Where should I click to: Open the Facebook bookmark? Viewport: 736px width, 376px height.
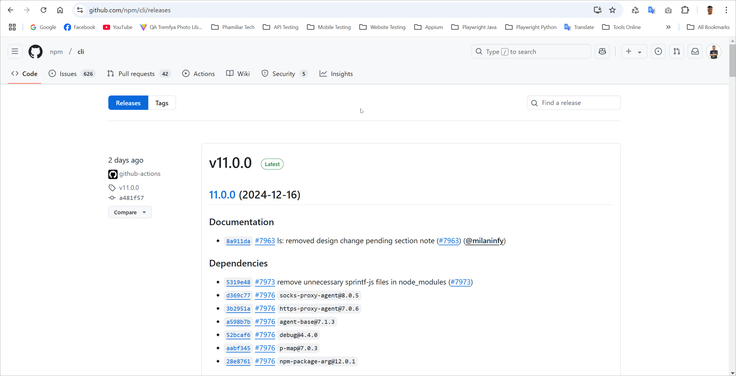point(80,27)
